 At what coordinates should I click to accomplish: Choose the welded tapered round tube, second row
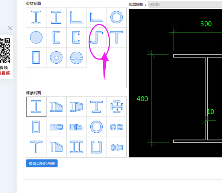[117, 127]
